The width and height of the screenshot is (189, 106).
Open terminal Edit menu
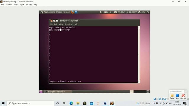[x=56, y=24]
